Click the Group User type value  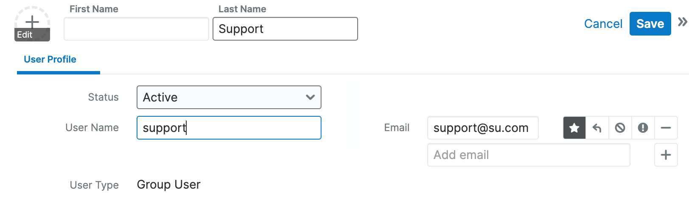[169, 185]
